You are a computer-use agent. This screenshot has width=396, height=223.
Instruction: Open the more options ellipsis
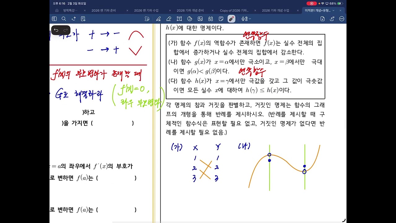tap(342, 19)
